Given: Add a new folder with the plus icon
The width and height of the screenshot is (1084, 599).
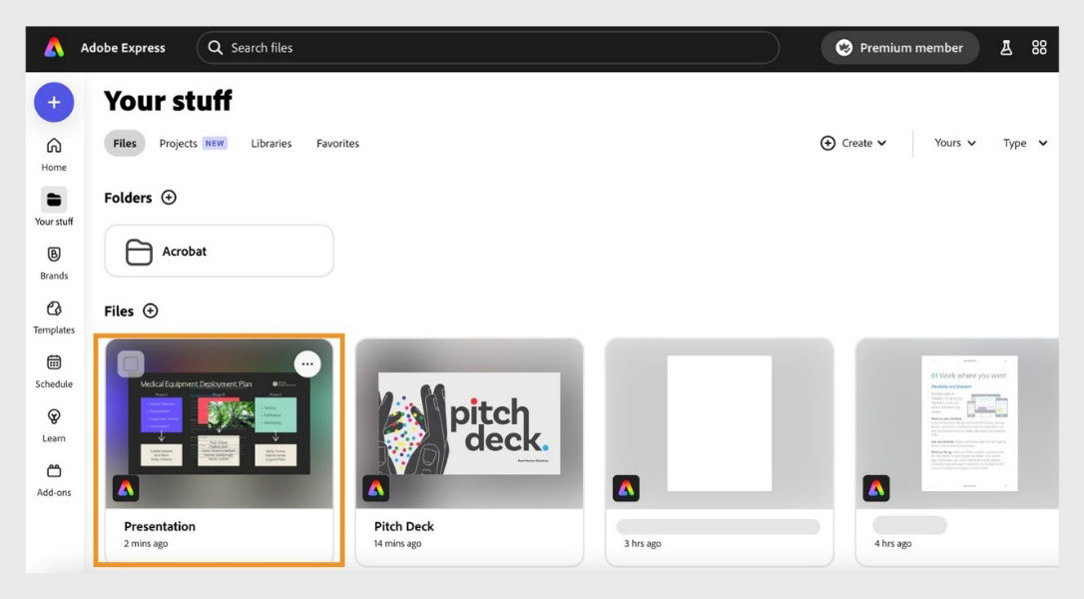Looking at the screenshot, I should [x=169, y=197].
